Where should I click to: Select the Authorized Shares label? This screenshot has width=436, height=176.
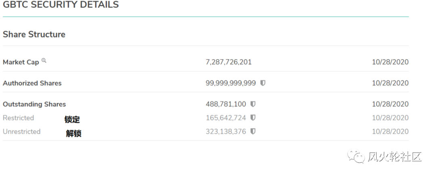(x=32, y=83)
